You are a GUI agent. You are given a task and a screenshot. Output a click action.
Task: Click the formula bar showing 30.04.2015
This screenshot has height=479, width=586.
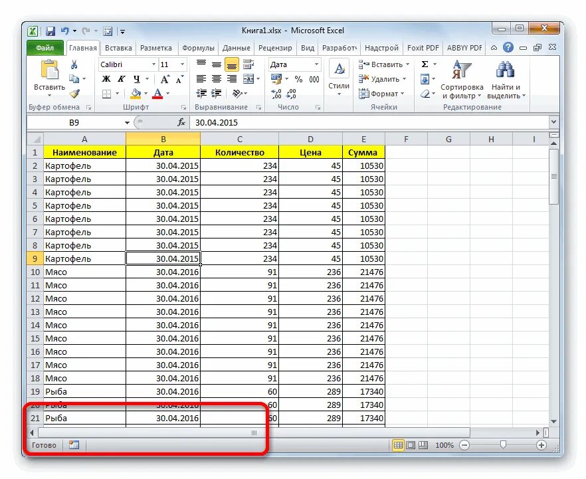pos(369,122)
